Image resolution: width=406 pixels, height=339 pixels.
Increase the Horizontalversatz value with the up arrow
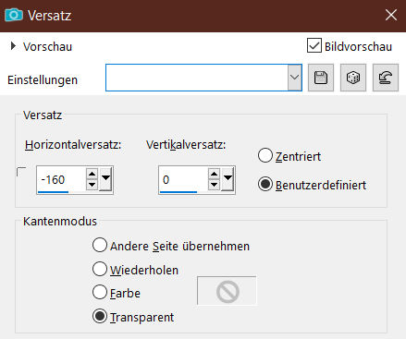click(x=92, y=174)
